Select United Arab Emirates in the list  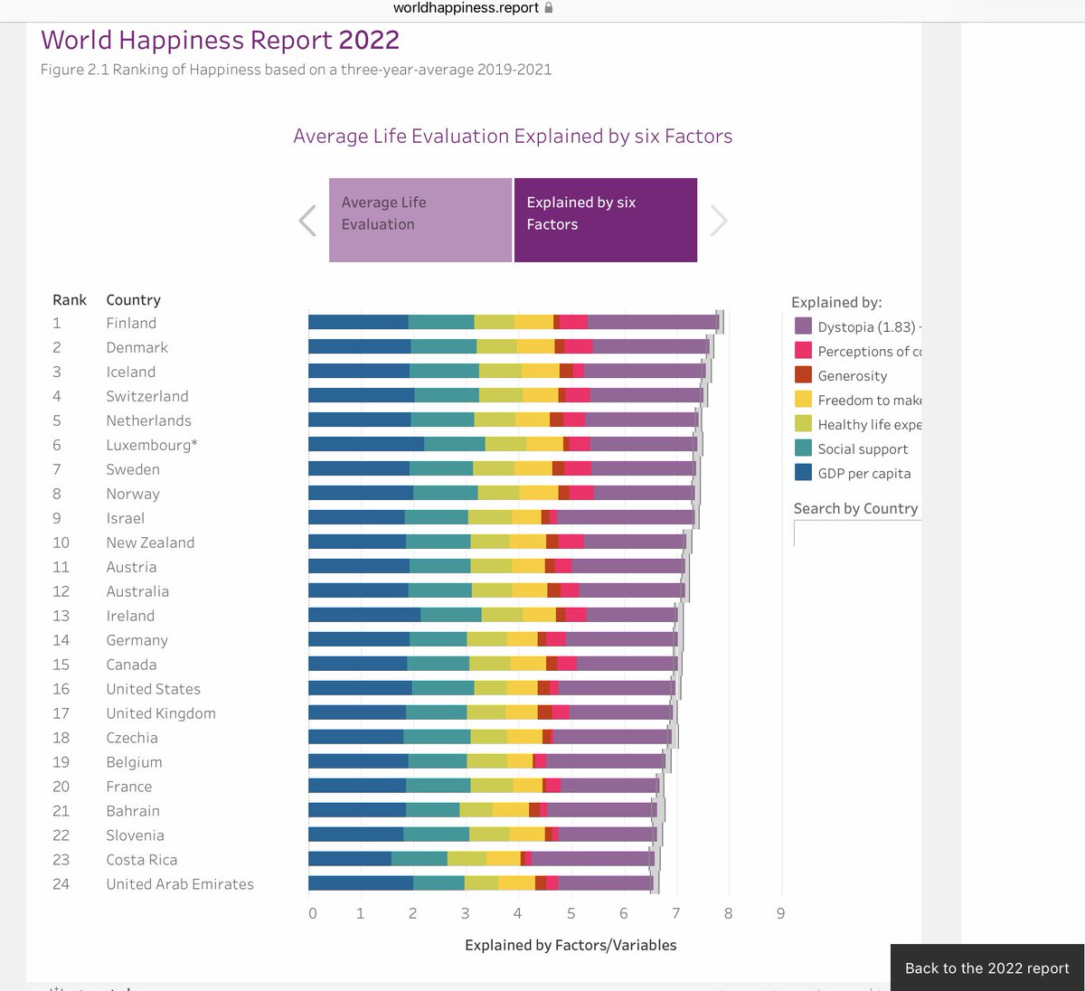pos(180,884)
